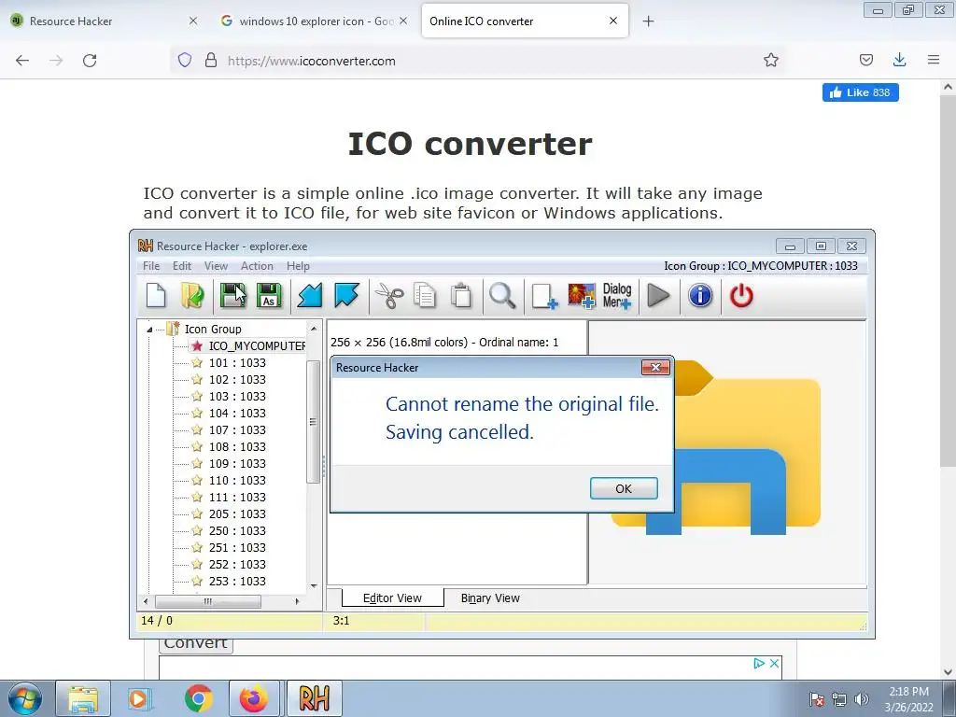Click the Compile script blue arrow icon
956x717 pixels.
[310, 296]
